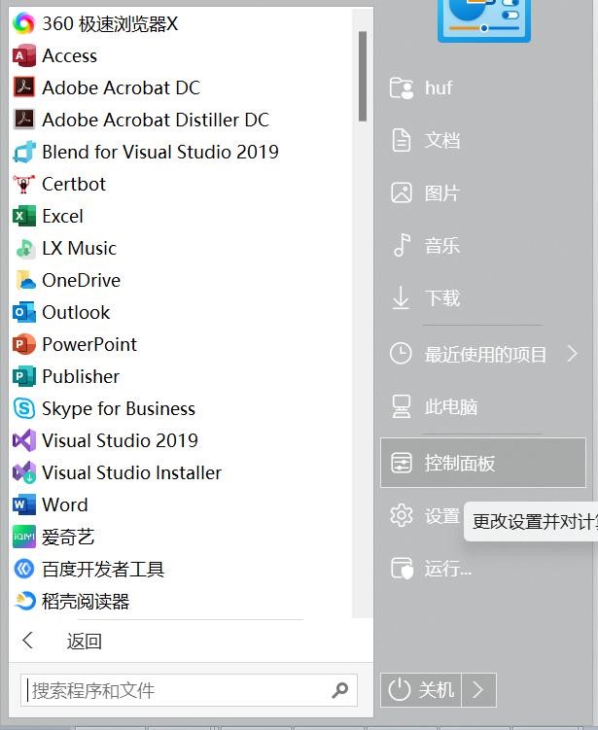Open the Skype for Business icon
This screenshot has width=598, height=730.
coord(23,408)
